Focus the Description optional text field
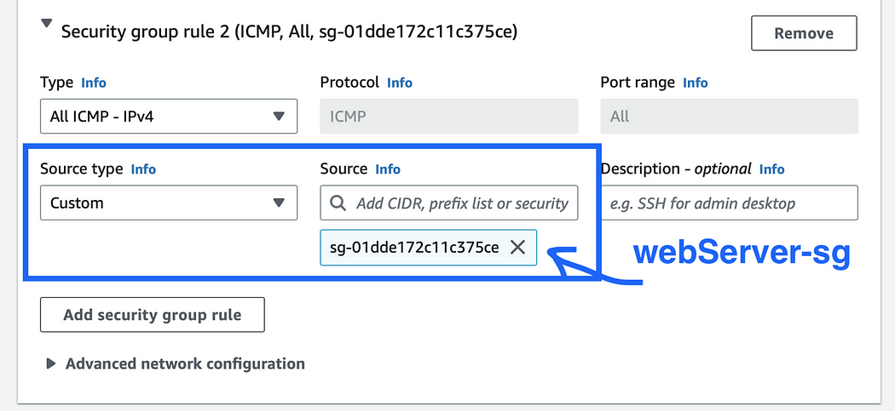The height and width of the screenshot is (411, 895). point(729,203)
